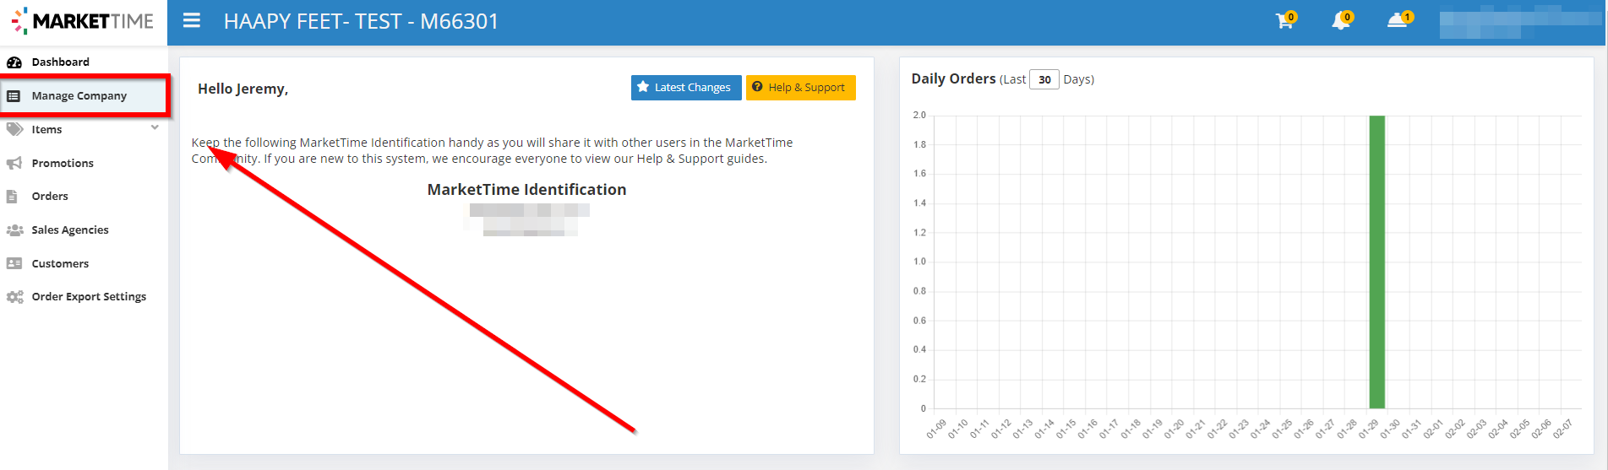Click the Daily Orders days input field
The height and width of the screenshot is (470, 1608).
(1044, 79)
